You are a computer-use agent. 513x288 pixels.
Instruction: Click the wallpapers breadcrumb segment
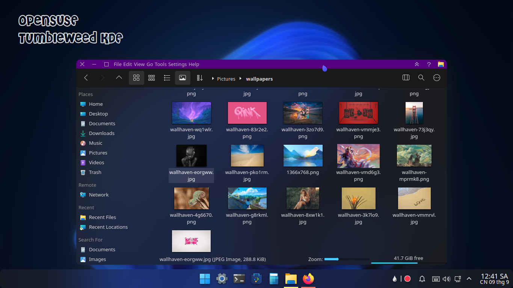click(260, 79)
